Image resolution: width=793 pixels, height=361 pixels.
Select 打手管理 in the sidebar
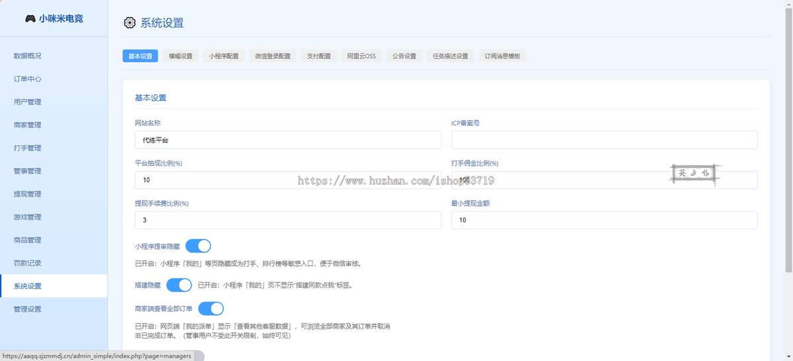tap(54, 148)
